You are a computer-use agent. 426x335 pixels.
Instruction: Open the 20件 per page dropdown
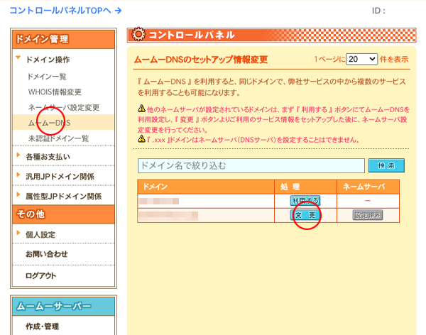361,59
